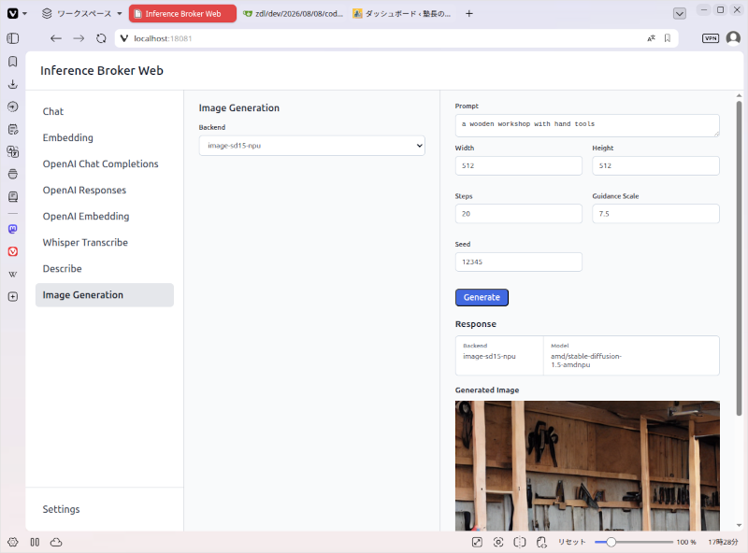Click the capture page camera icon

(x=498, y=542)
